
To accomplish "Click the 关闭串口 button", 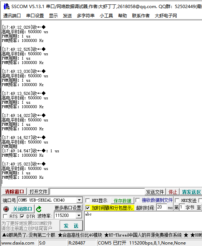I will 22,209.
